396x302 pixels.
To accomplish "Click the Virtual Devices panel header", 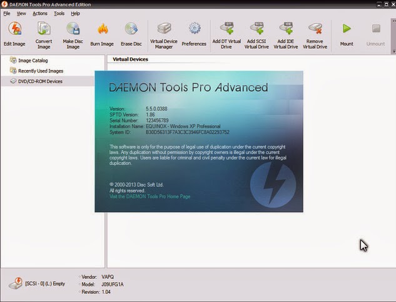I will click(130, 59).
